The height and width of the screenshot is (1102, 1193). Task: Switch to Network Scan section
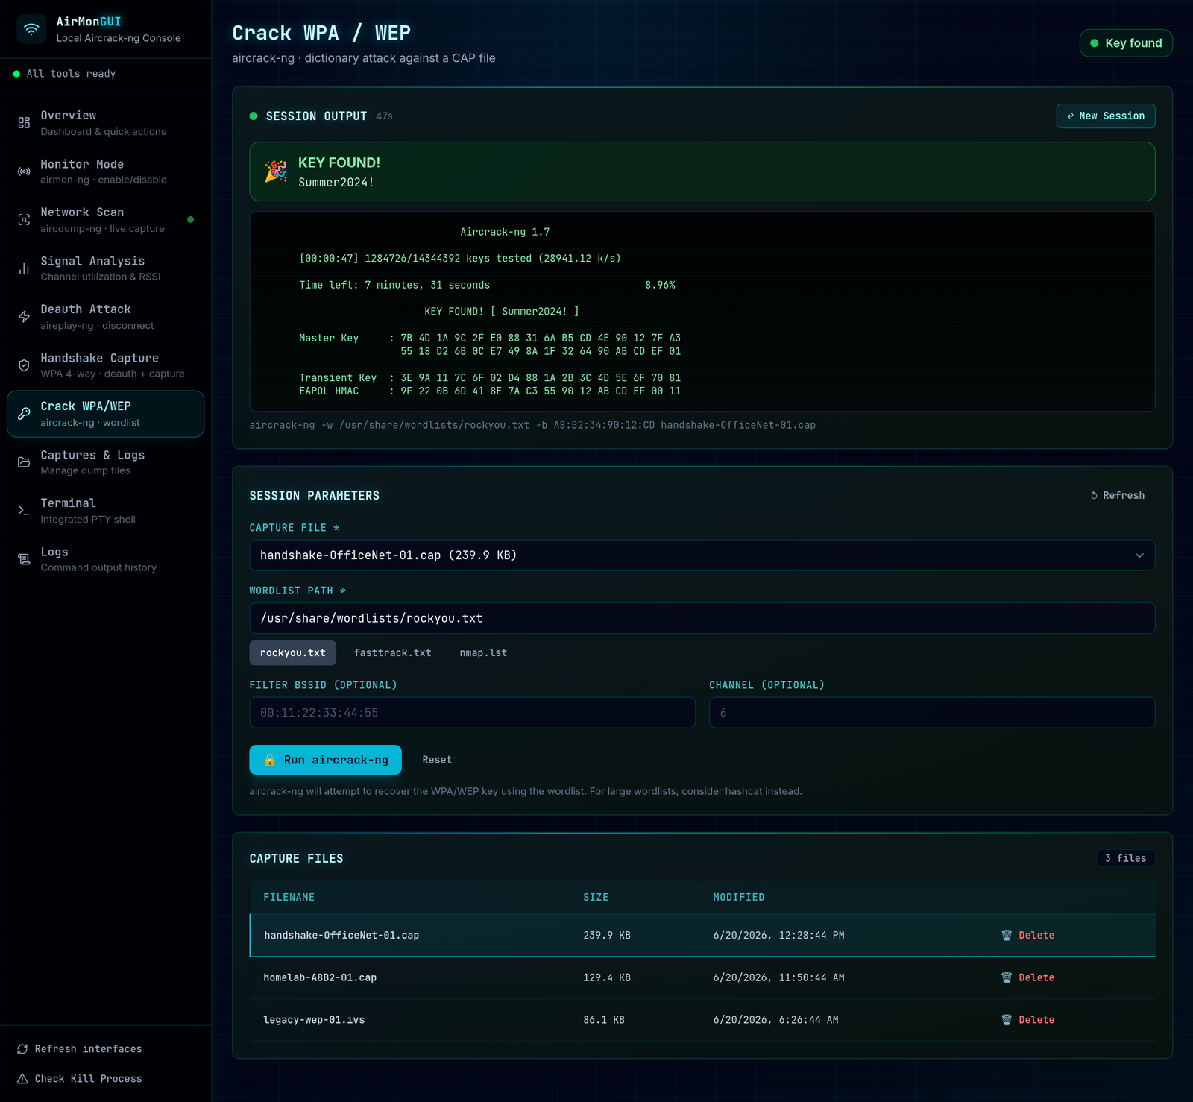[x=105, y=220]
